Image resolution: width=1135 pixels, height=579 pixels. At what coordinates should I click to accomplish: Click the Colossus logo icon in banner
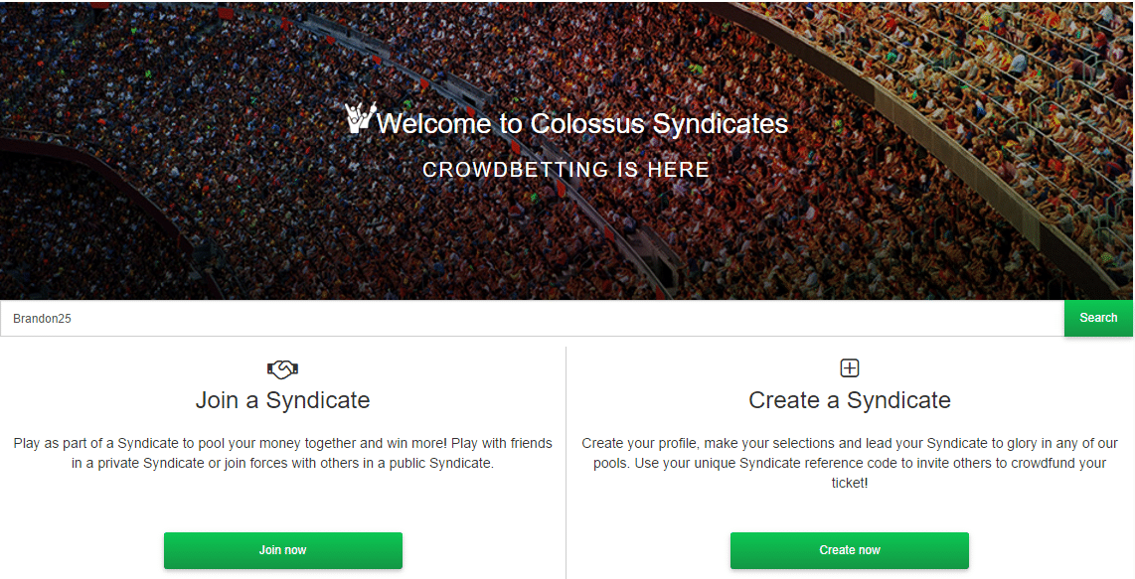tap(359, 118)
